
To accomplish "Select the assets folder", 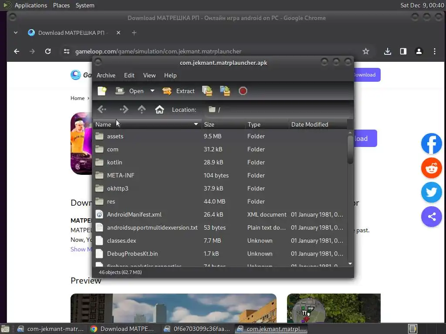I will [220, 136].
